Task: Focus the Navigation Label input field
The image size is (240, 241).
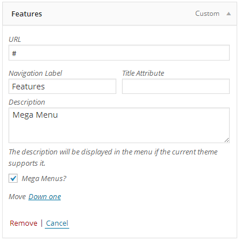Action: (62, 87)
